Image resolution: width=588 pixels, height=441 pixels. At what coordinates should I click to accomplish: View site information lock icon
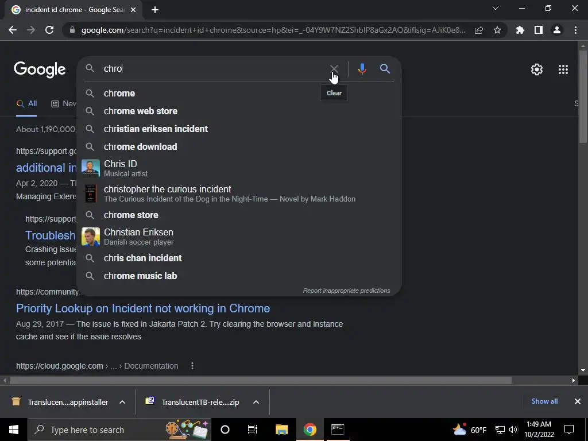coord(72,30)
